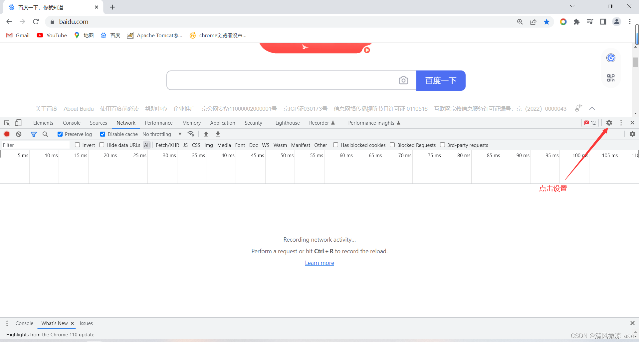The image size is (639, 342).
Task: Open the tab search chevron
Action: click(572, 6)
